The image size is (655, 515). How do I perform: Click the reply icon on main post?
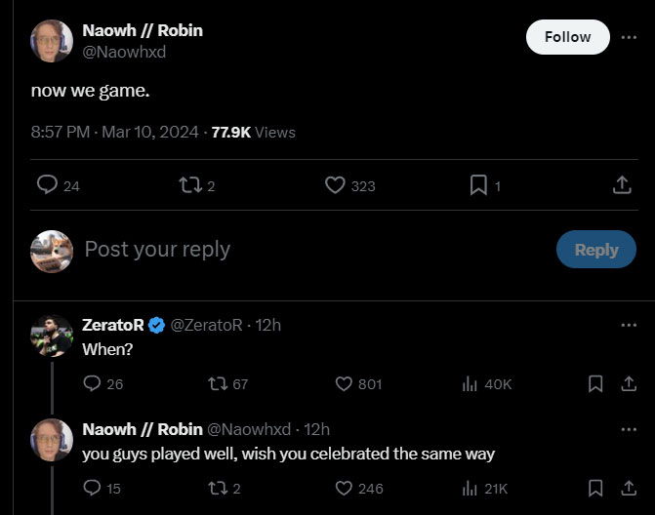47,184
